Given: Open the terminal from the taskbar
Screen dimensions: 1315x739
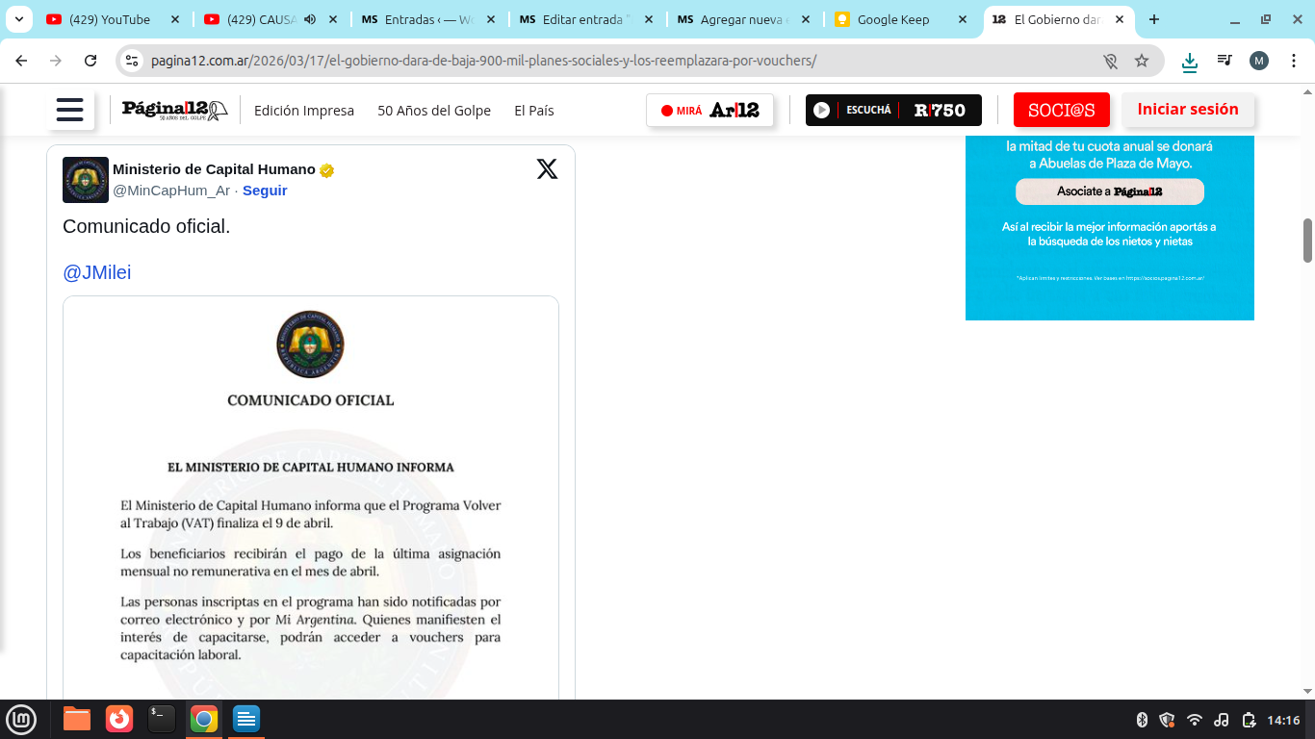Looking at the screenshot, I should pyautogui.click(x=162, y=719).
